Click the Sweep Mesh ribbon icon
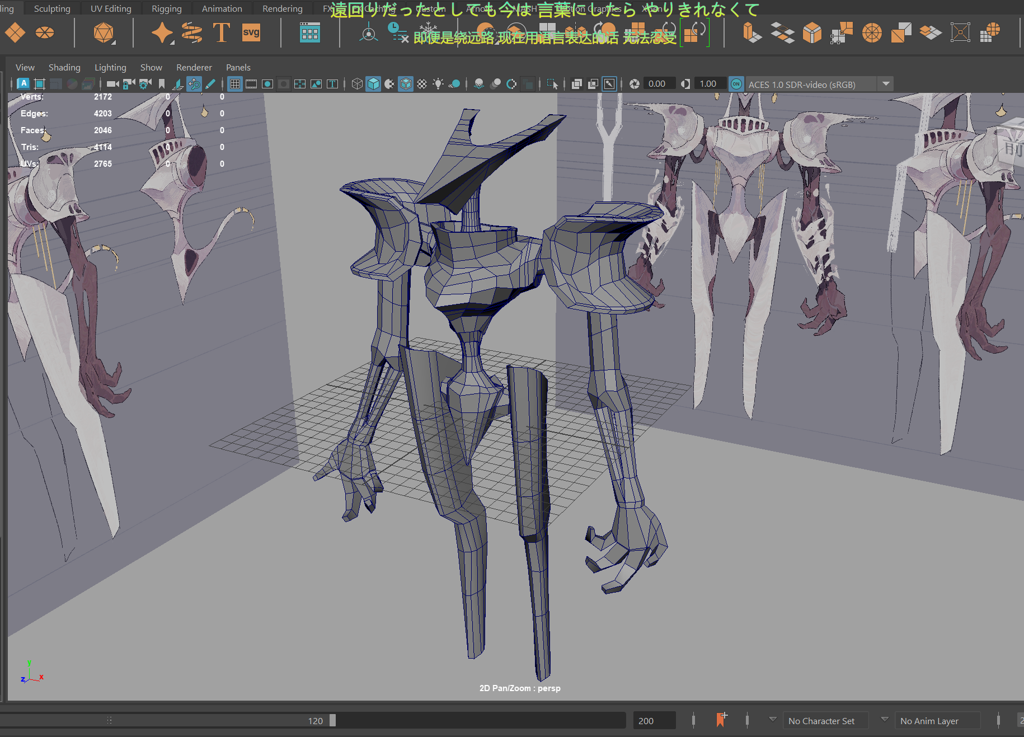The image size is (1024, 737). 192,32
